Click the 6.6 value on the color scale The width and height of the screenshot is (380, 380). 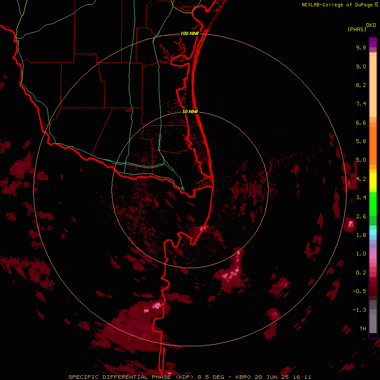[361, 122]
